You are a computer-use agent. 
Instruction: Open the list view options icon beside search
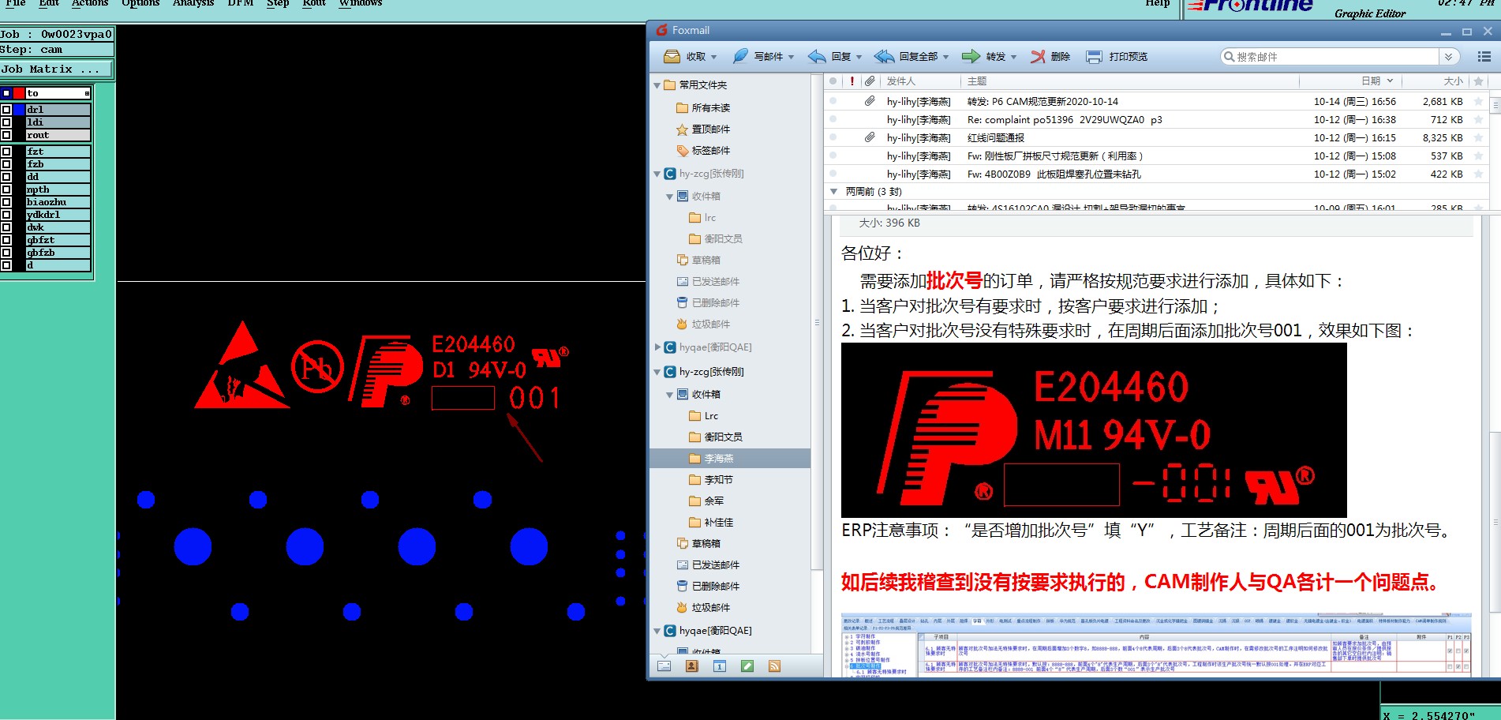[1484, 57]
